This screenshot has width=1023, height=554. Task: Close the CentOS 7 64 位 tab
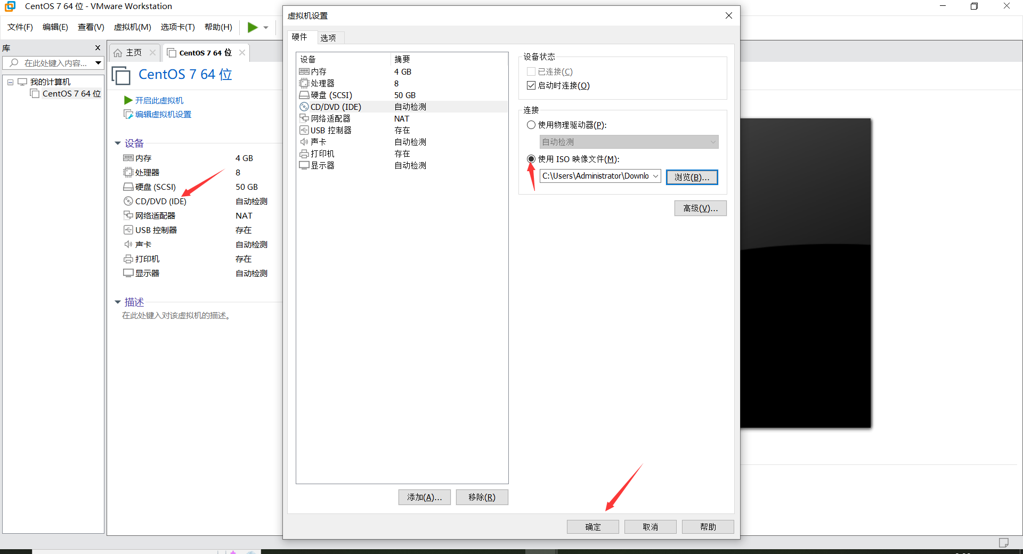tap(242, 52)
